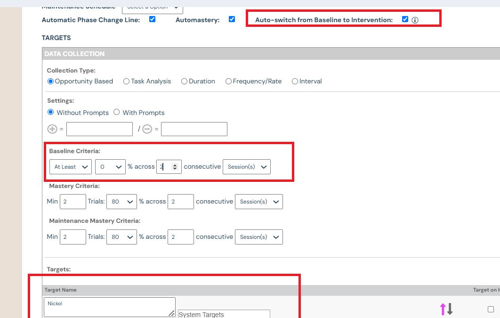Expand the Mastery Criteria Session(s) dropdown
This screenshot has height=318, width=500.
(258, 202)
